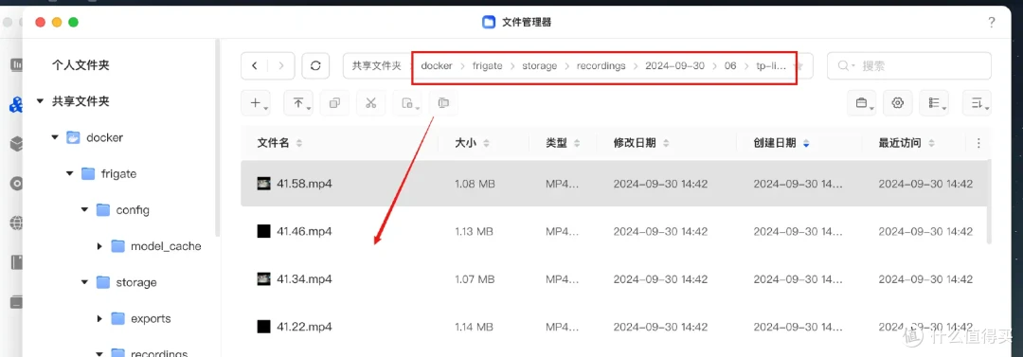
Task: Click the black thumbnail of 41.46.mp4
Action: point(263,231)
